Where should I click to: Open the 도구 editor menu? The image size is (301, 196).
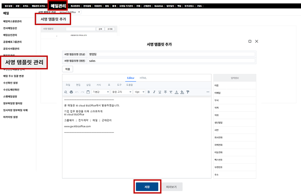click(x=119, y=85)
